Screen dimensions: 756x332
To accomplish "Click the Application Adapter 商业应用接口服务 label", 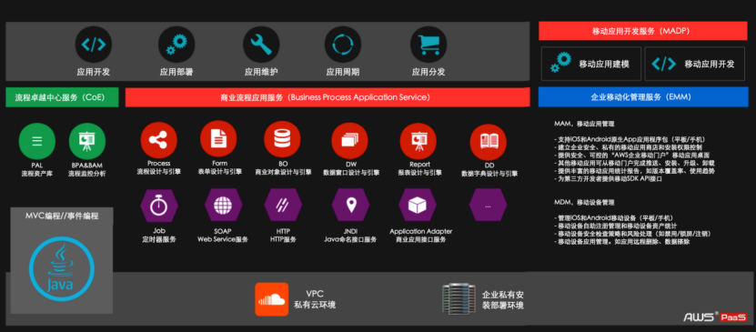I will (421, 236).
